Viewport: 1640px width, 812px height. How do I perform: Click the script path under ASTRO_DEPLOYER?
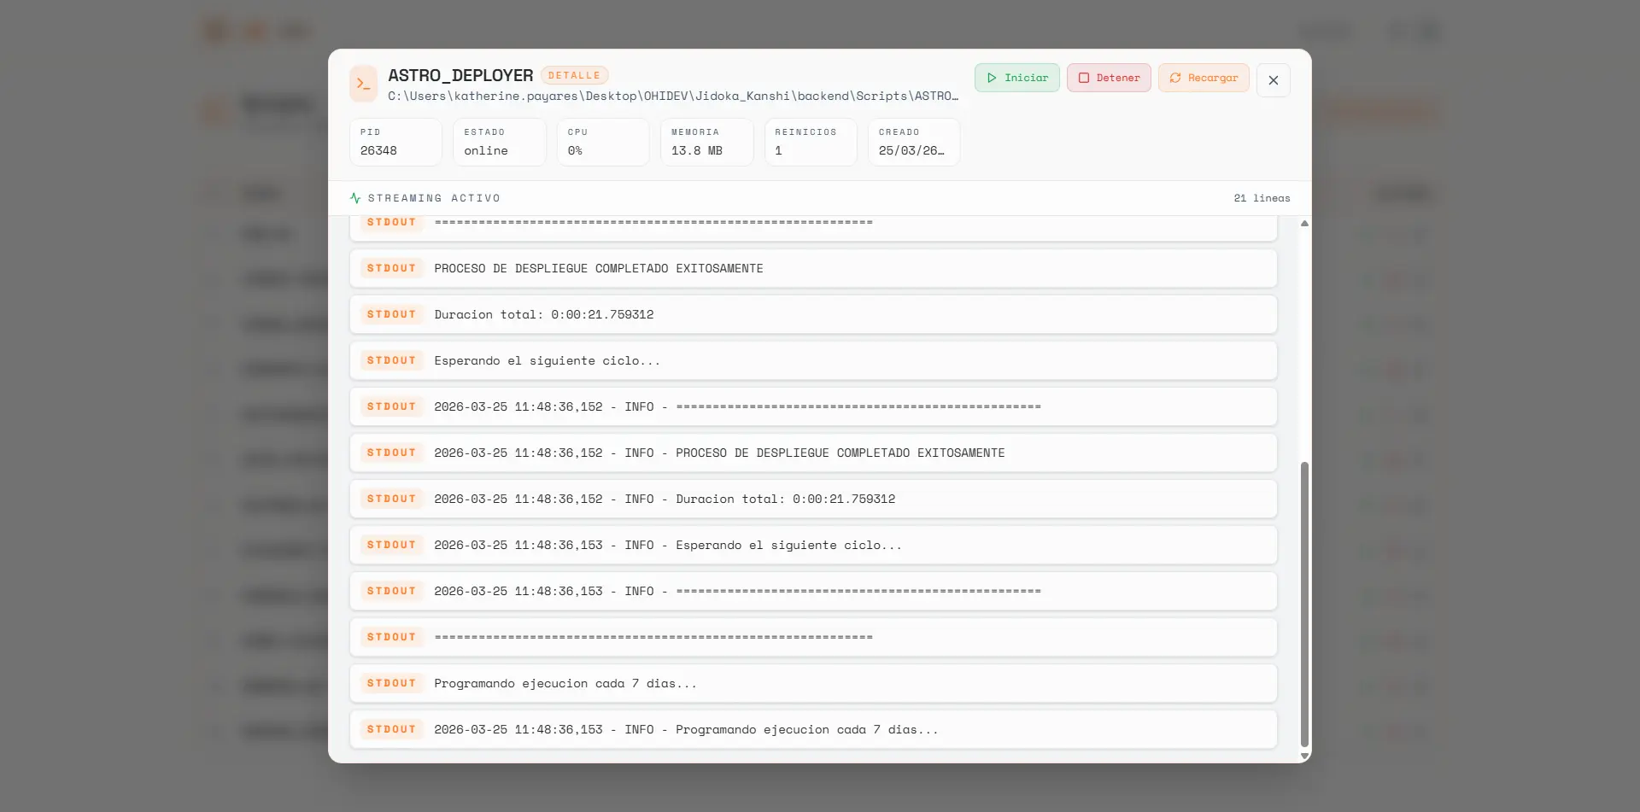point(673,96)
